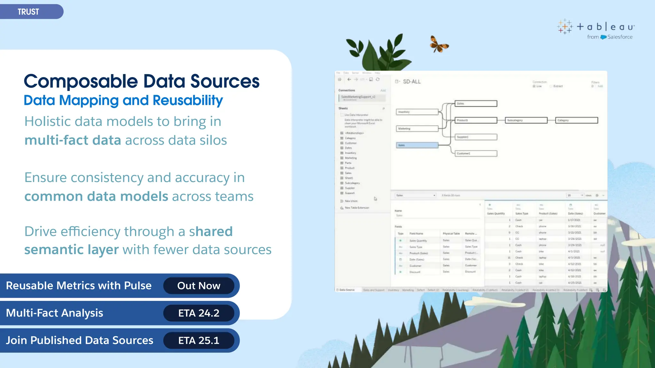Click the Product (Sales) column header
655x368 pixels.
click(x=548, y=213)
